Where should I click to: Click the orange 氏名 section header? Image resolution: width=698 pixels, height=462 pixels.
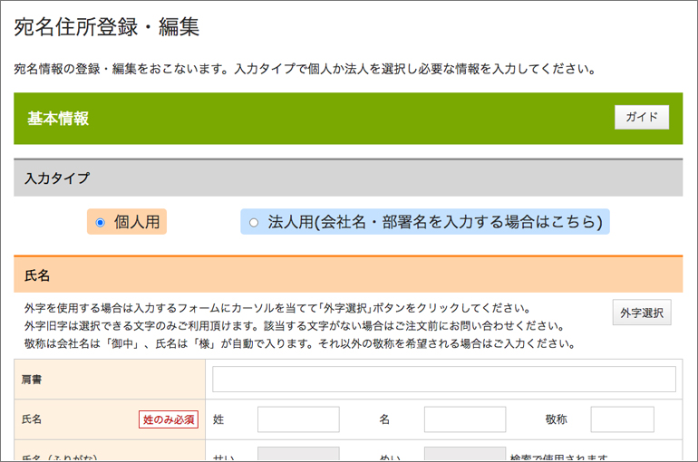click(348, 274)
